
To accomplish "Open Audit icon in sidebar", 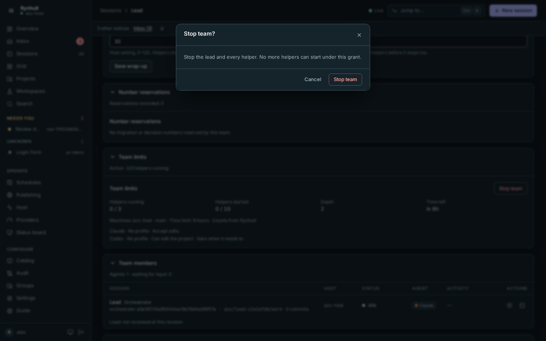I will tap(10, 273).
